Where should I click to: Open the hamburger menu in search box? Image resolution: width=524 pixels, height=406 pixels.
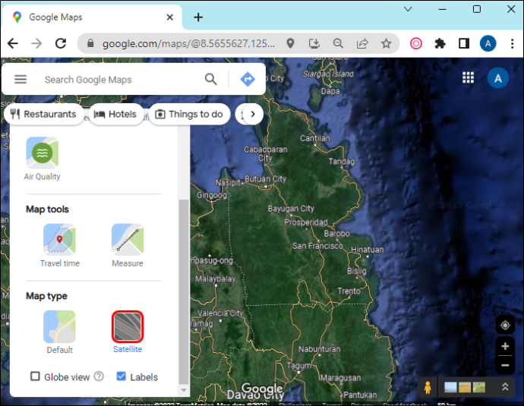point(21,80)
